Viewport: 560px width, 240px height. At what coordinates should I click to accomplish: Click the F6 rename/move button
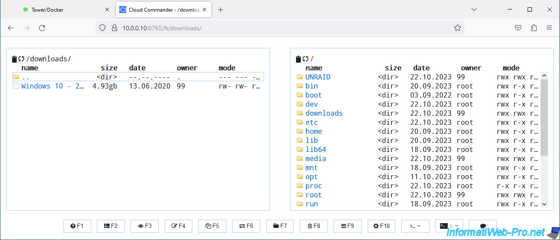click(x=246, y=226)
